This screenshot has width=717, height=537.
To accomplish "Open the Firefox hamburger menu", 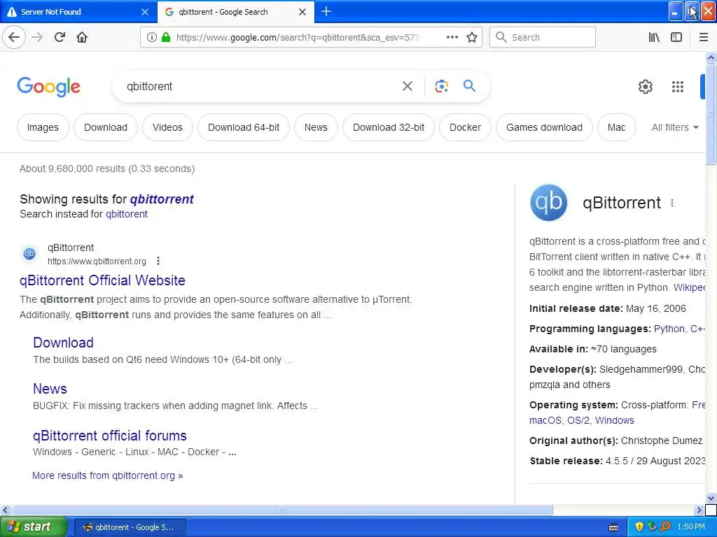I will coord(704,37).
